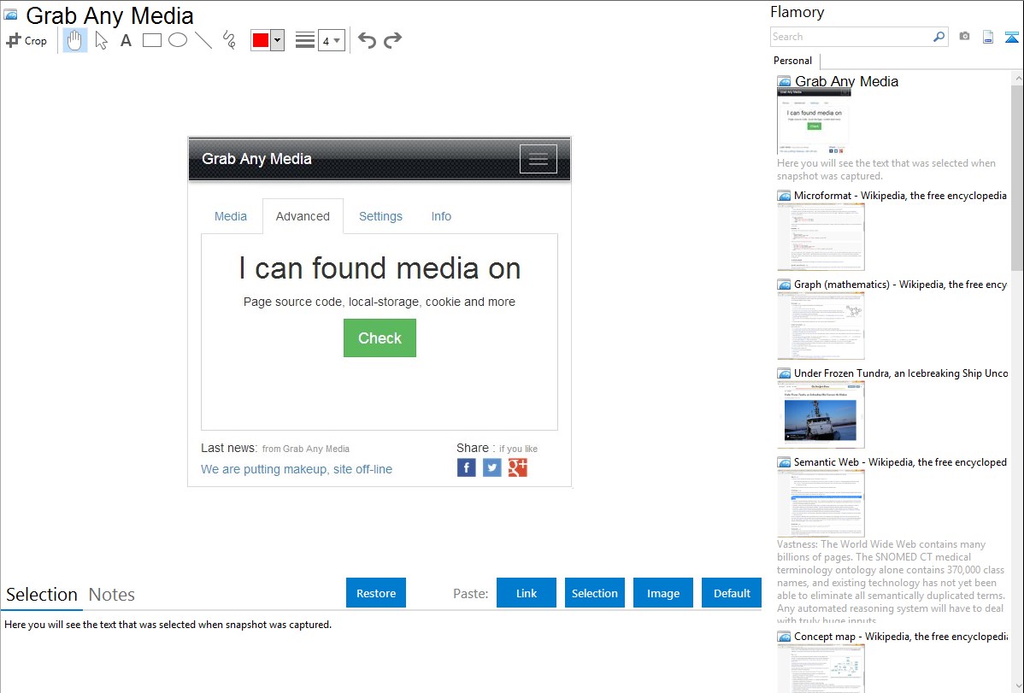Open the Personal tab
The image size is (1024, 693).
tap(792, 61)
